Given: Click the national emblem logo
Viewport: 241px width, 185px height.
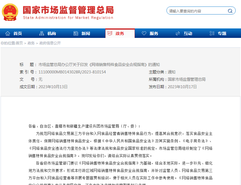Looking at the screenshot, I should [10, 12].
